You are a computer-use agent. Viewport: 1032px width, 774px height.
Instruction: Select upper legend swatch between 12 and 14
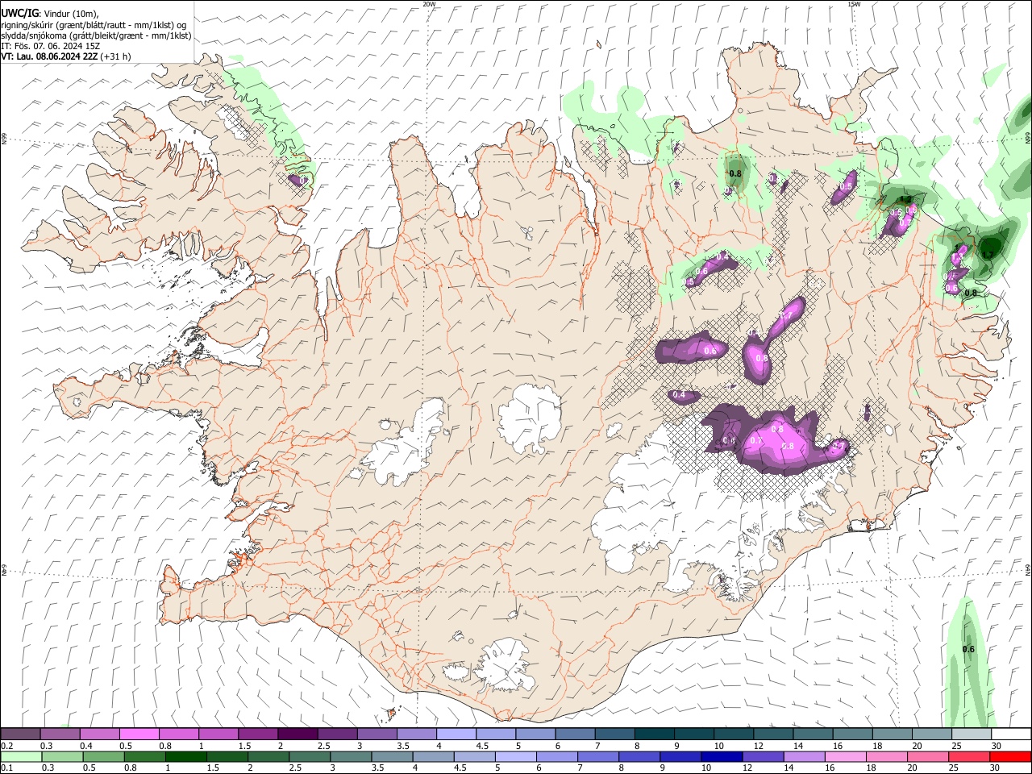(x=772, y=734)
